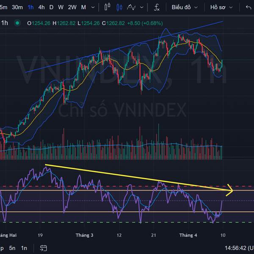The width and height of the screenshot is (254, 254).
Task: Click the change value +8.50 (+0.68%)
Action: (x=145, y=23)
